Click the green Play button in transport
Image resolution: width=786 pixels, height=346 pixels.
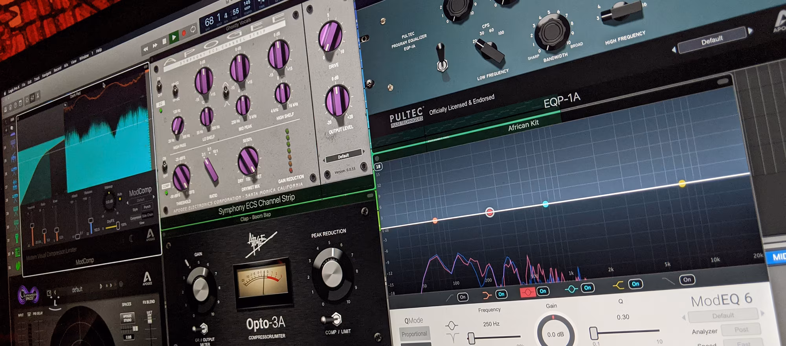173,38
